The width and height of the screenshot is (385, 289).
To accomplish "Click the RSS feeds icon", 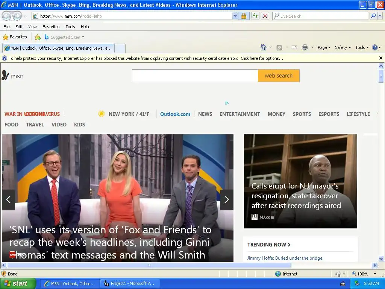I will click(279, 48).
